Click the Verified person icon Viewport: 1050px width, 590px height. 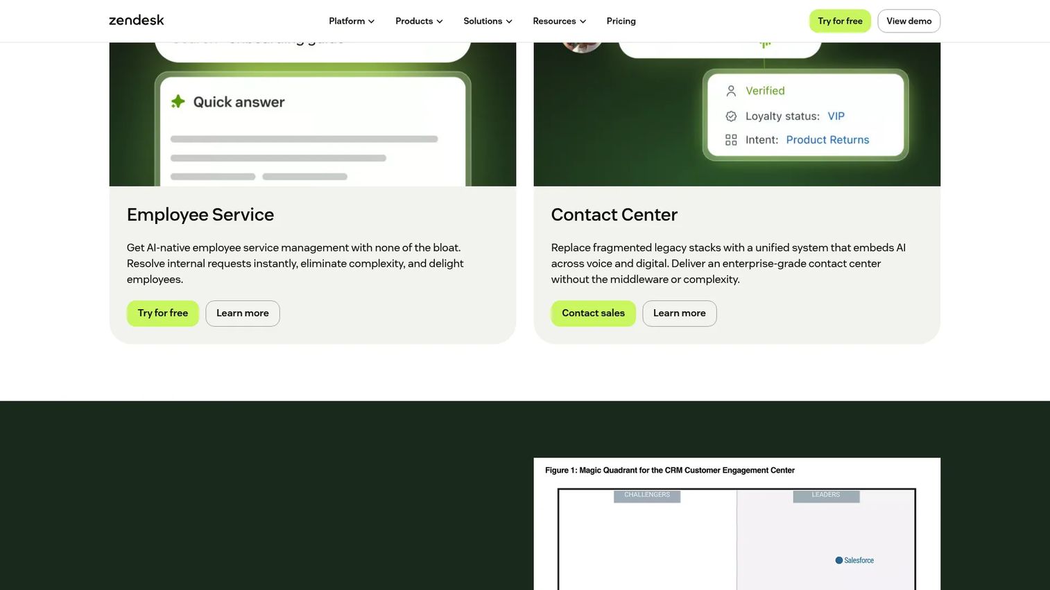click(731, 91)
